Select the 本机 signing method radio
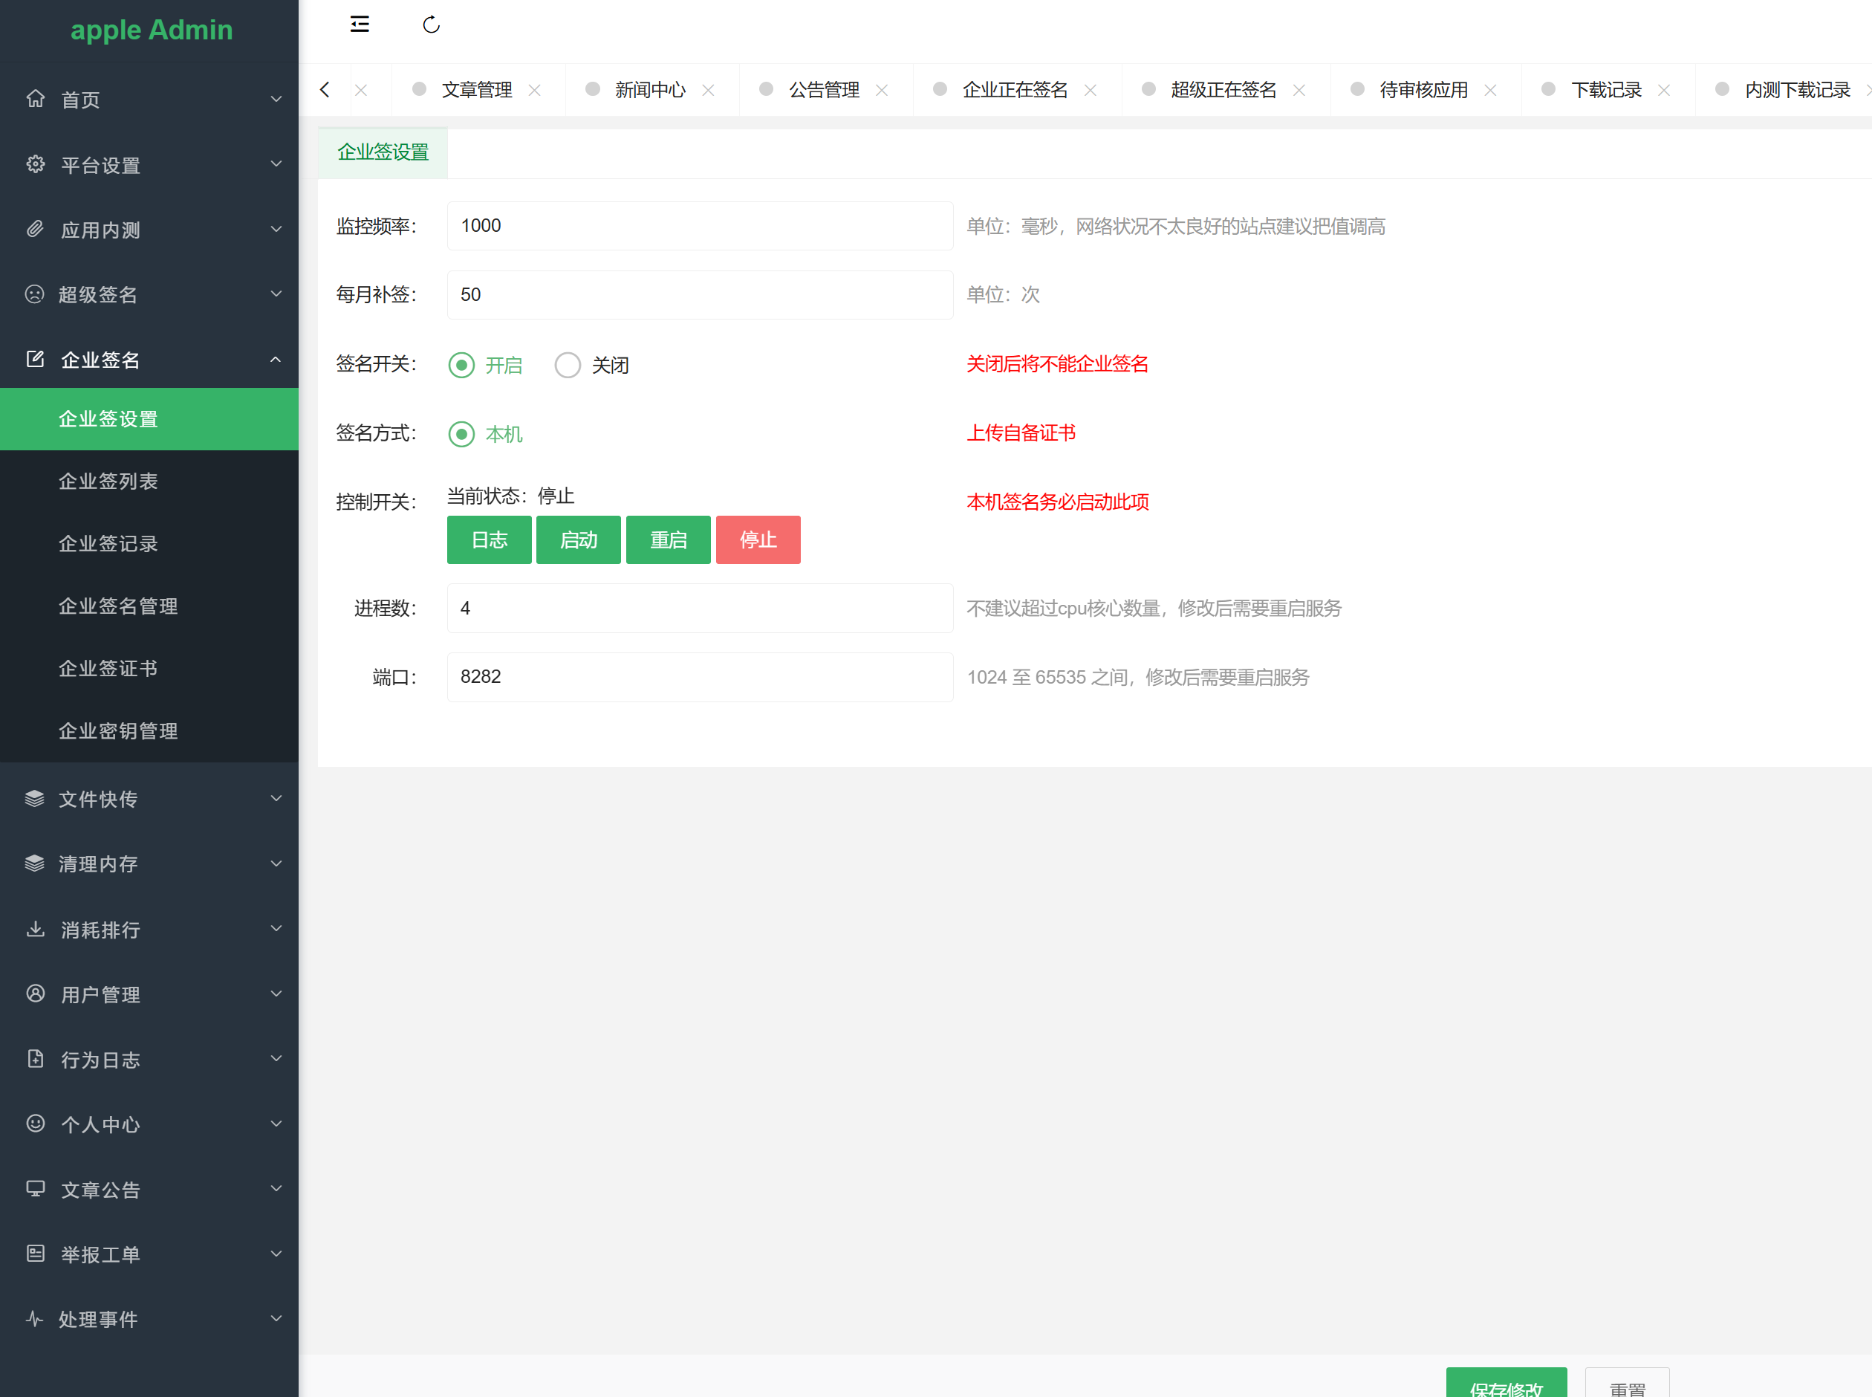Image resolution: width=1872 pixels, height=1397 pixels. click(461, 435)
